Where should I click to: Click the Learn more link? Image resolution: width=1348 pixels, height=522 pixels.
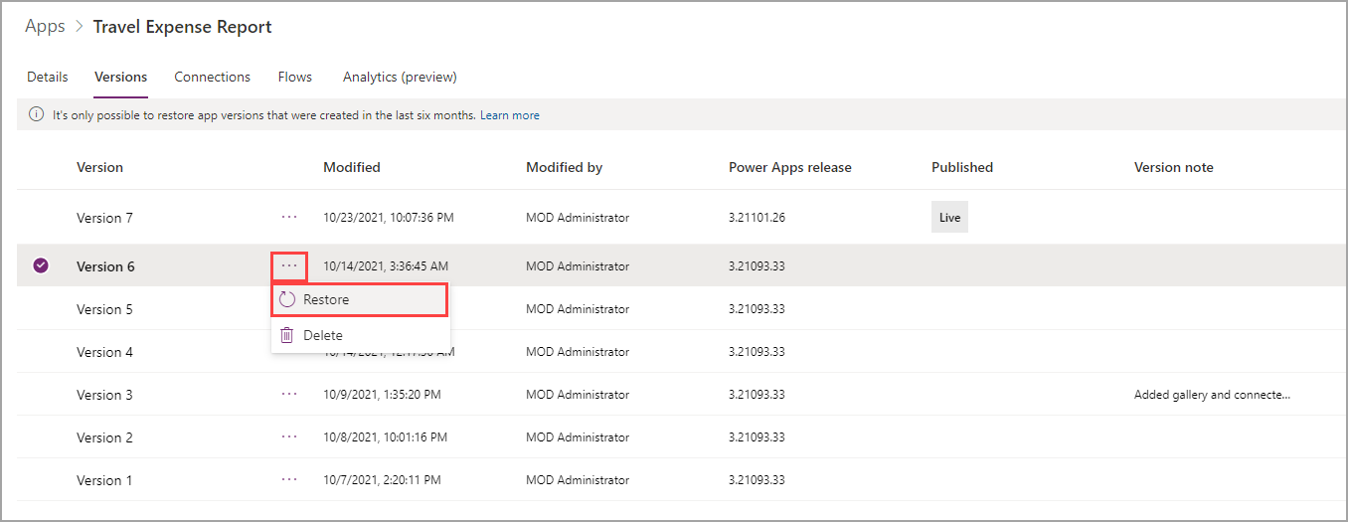coord(510,115)
